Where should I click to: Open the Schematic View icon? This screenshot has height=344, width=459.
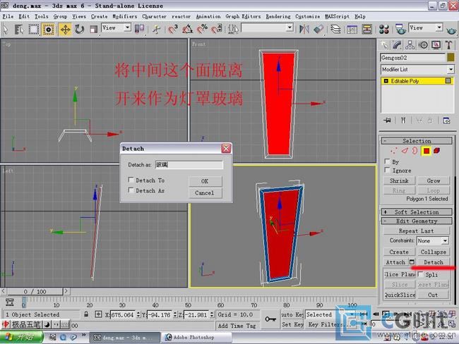[366, 29]
